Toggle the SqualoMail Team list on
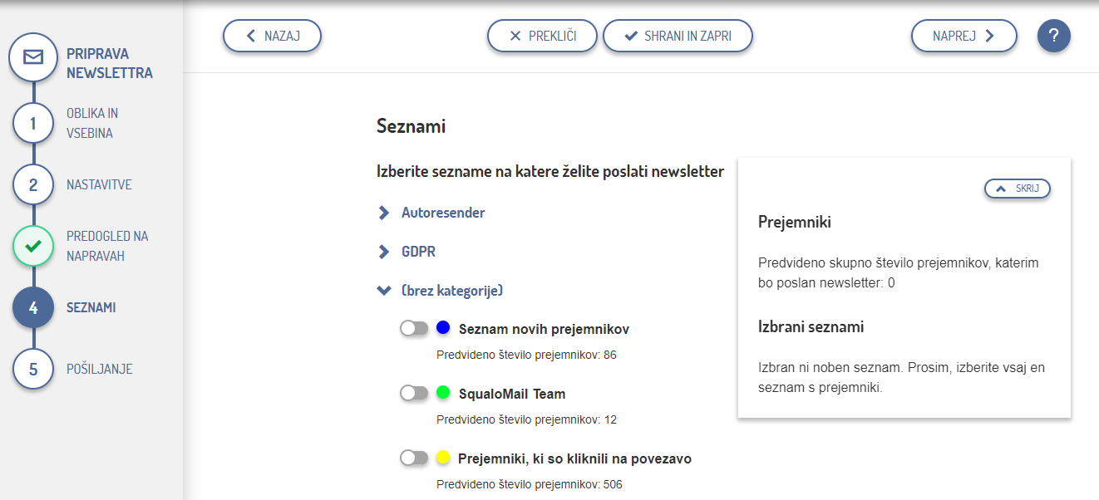Image resolution: width=1099 pixels, height=500 pixels. [413, 393]
